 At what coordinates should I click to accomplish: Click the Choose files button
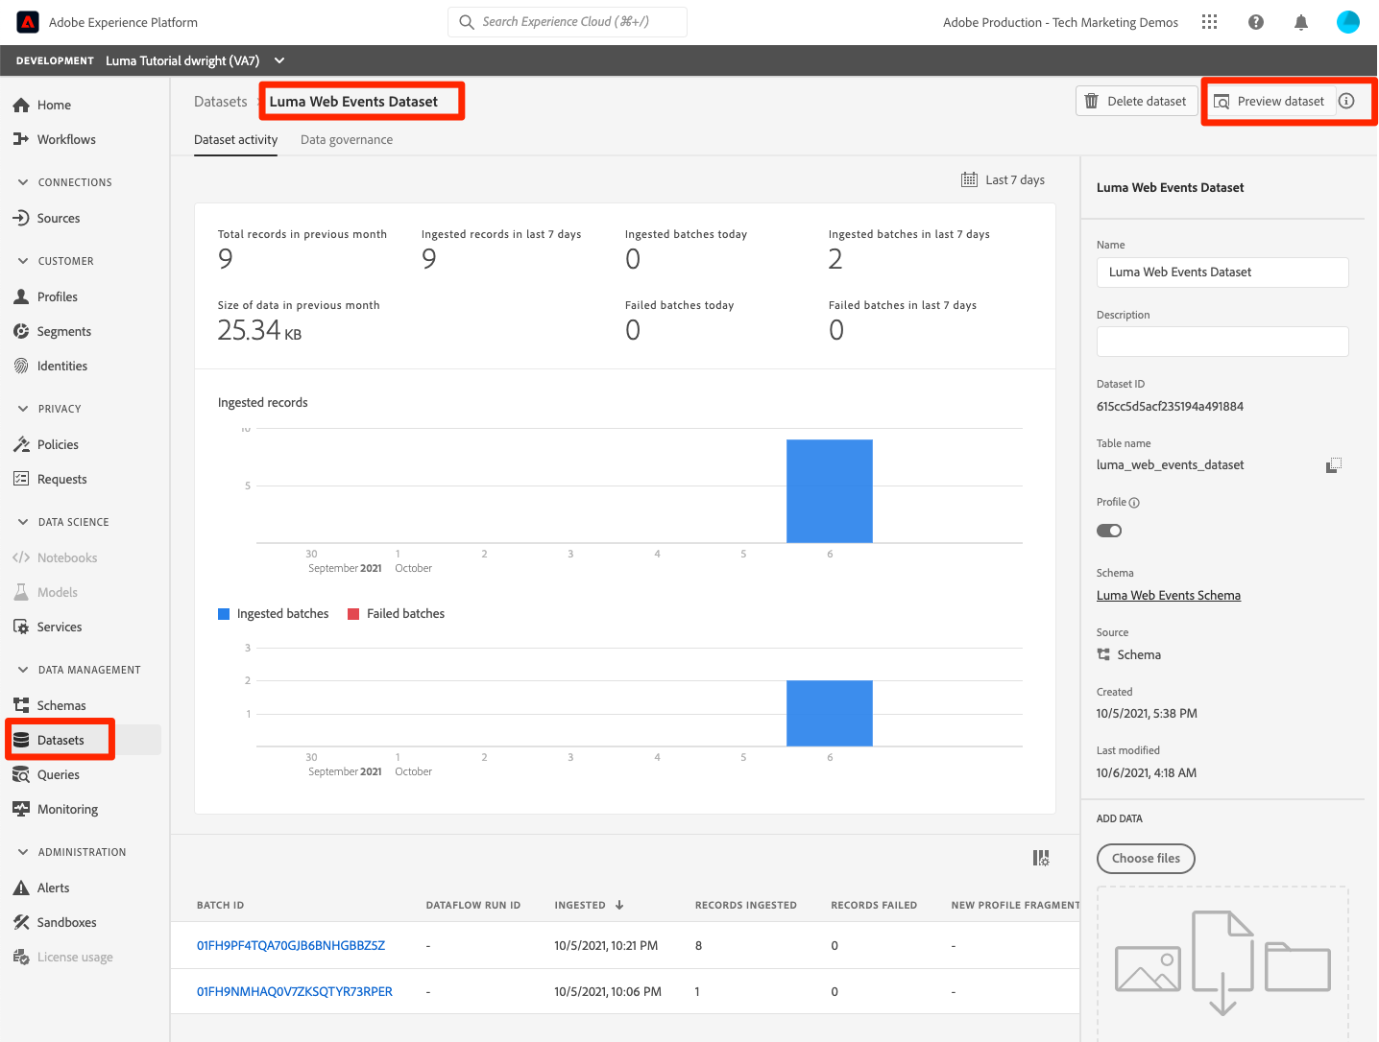pos(1146,859)
